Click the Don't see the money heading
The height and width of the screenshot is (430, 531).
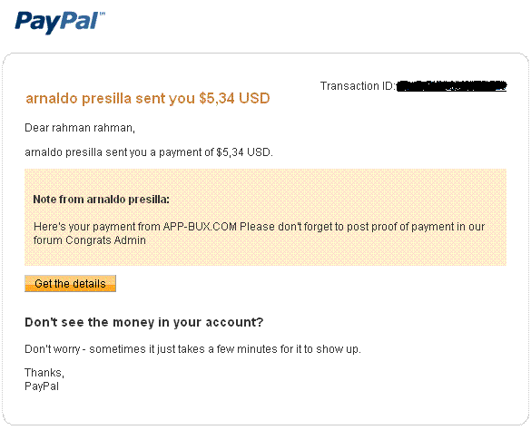pos(144,322)
